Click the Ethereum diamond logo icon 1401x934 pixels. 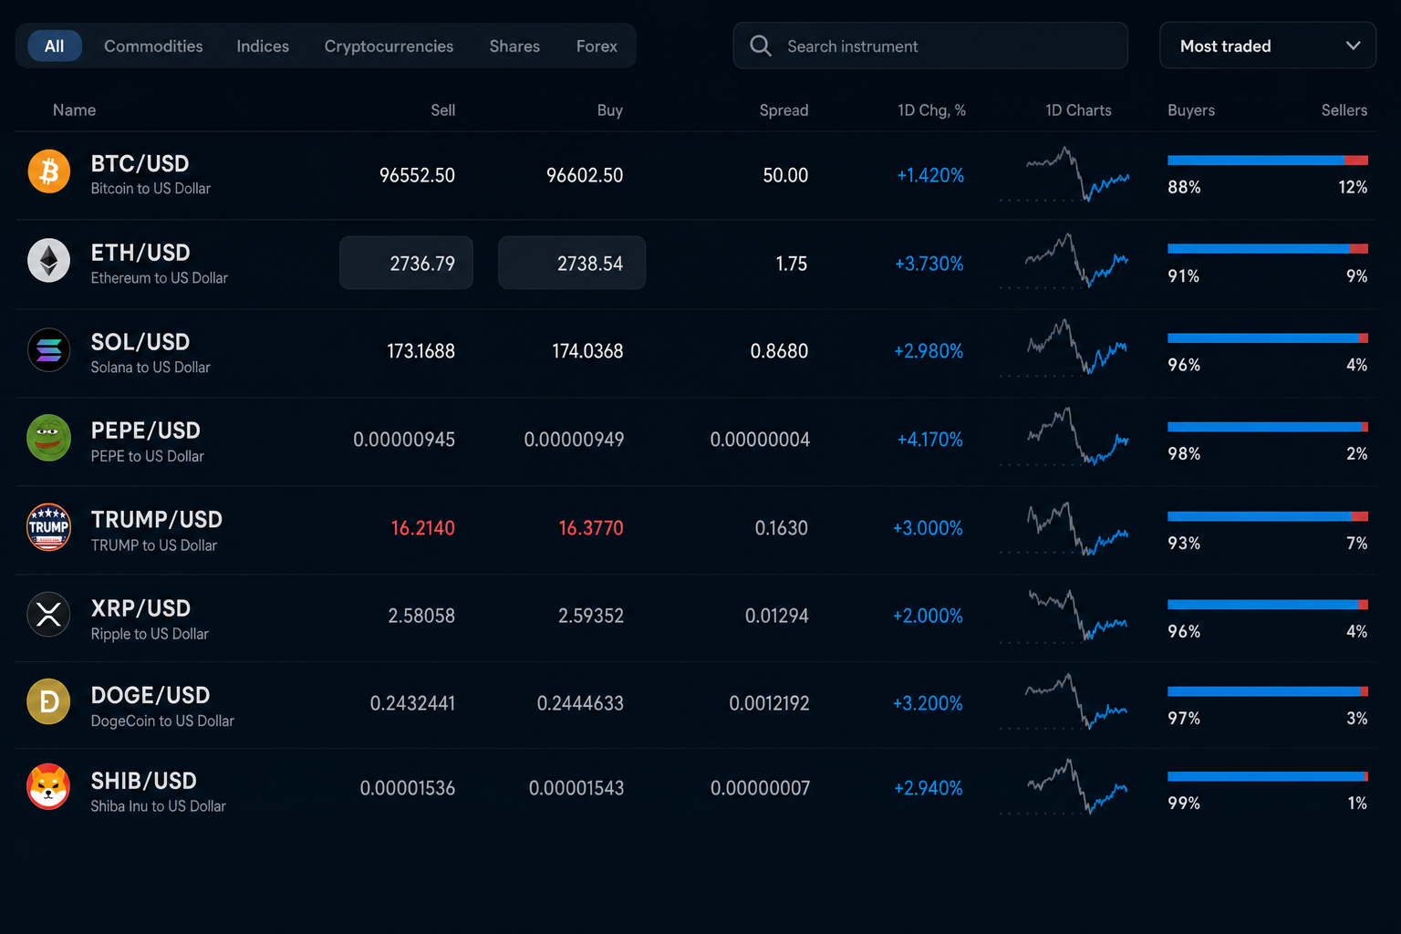click(49, 261)
